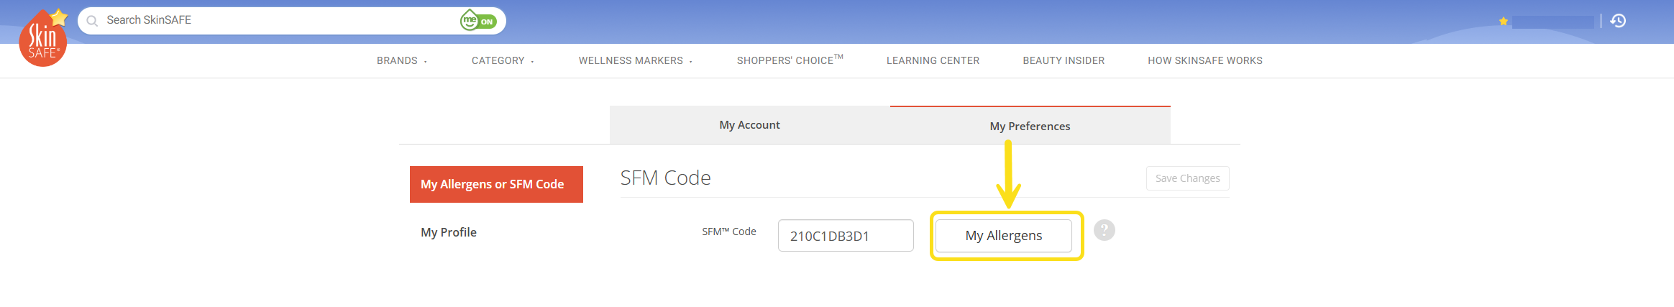Open How SkinSAFE Works
This screenshot has height=307, width=1674.
1205,61
